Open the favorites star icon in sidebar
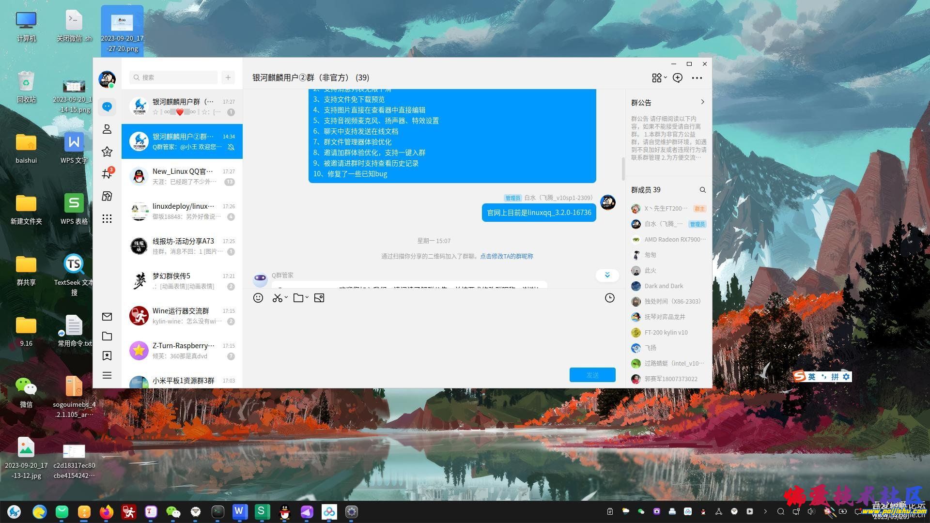 [107, 152]
